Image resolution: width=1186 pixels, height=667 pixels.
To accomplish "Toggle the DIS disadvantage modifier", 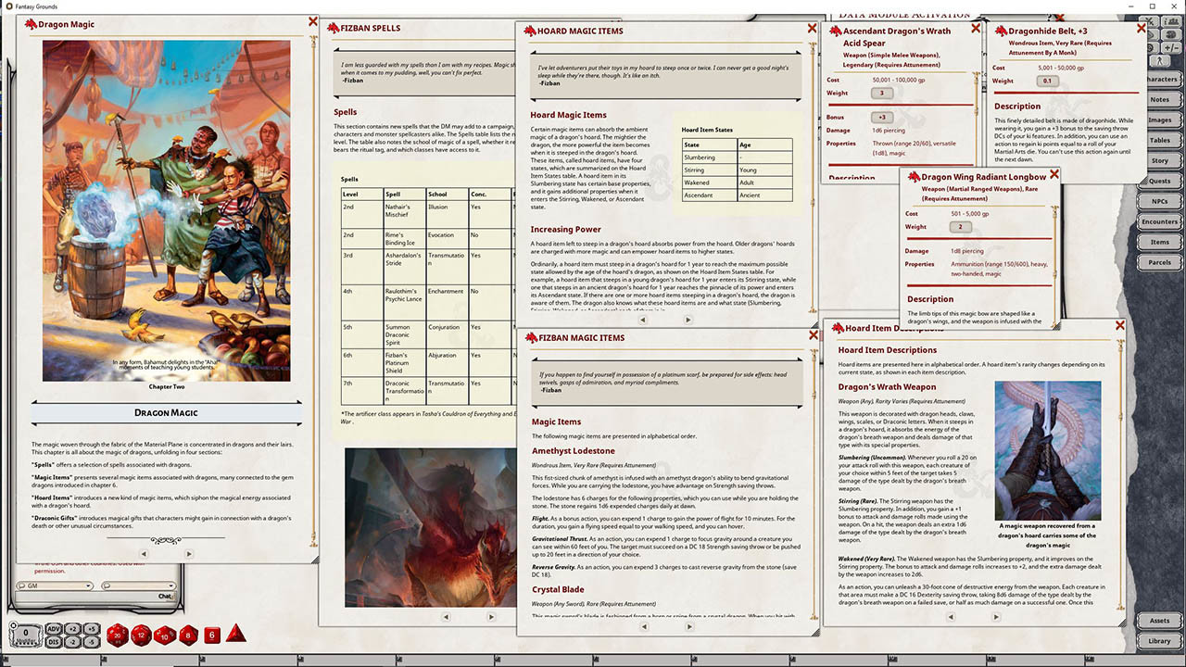I will 53,641.
